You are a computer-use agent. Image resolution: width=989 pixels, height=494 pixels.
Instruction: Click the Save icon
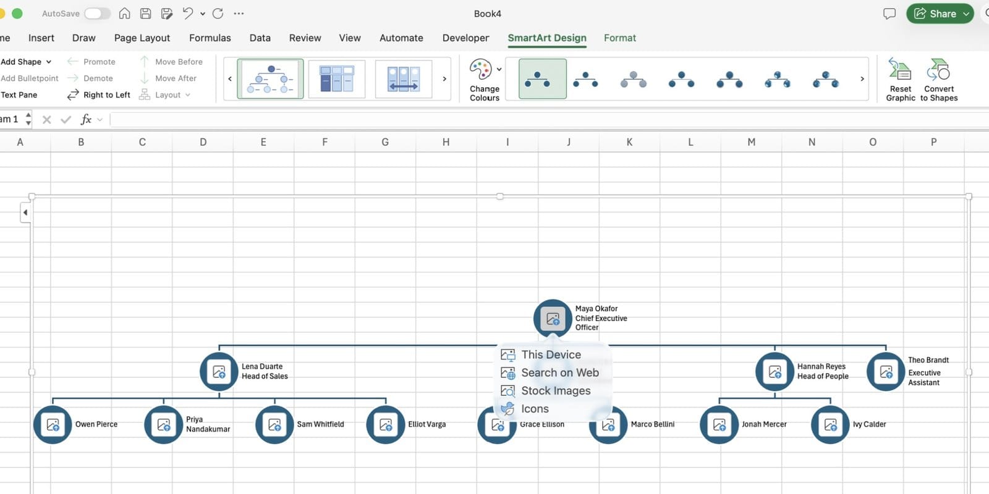pyautogui.click(x=145, y=14)
